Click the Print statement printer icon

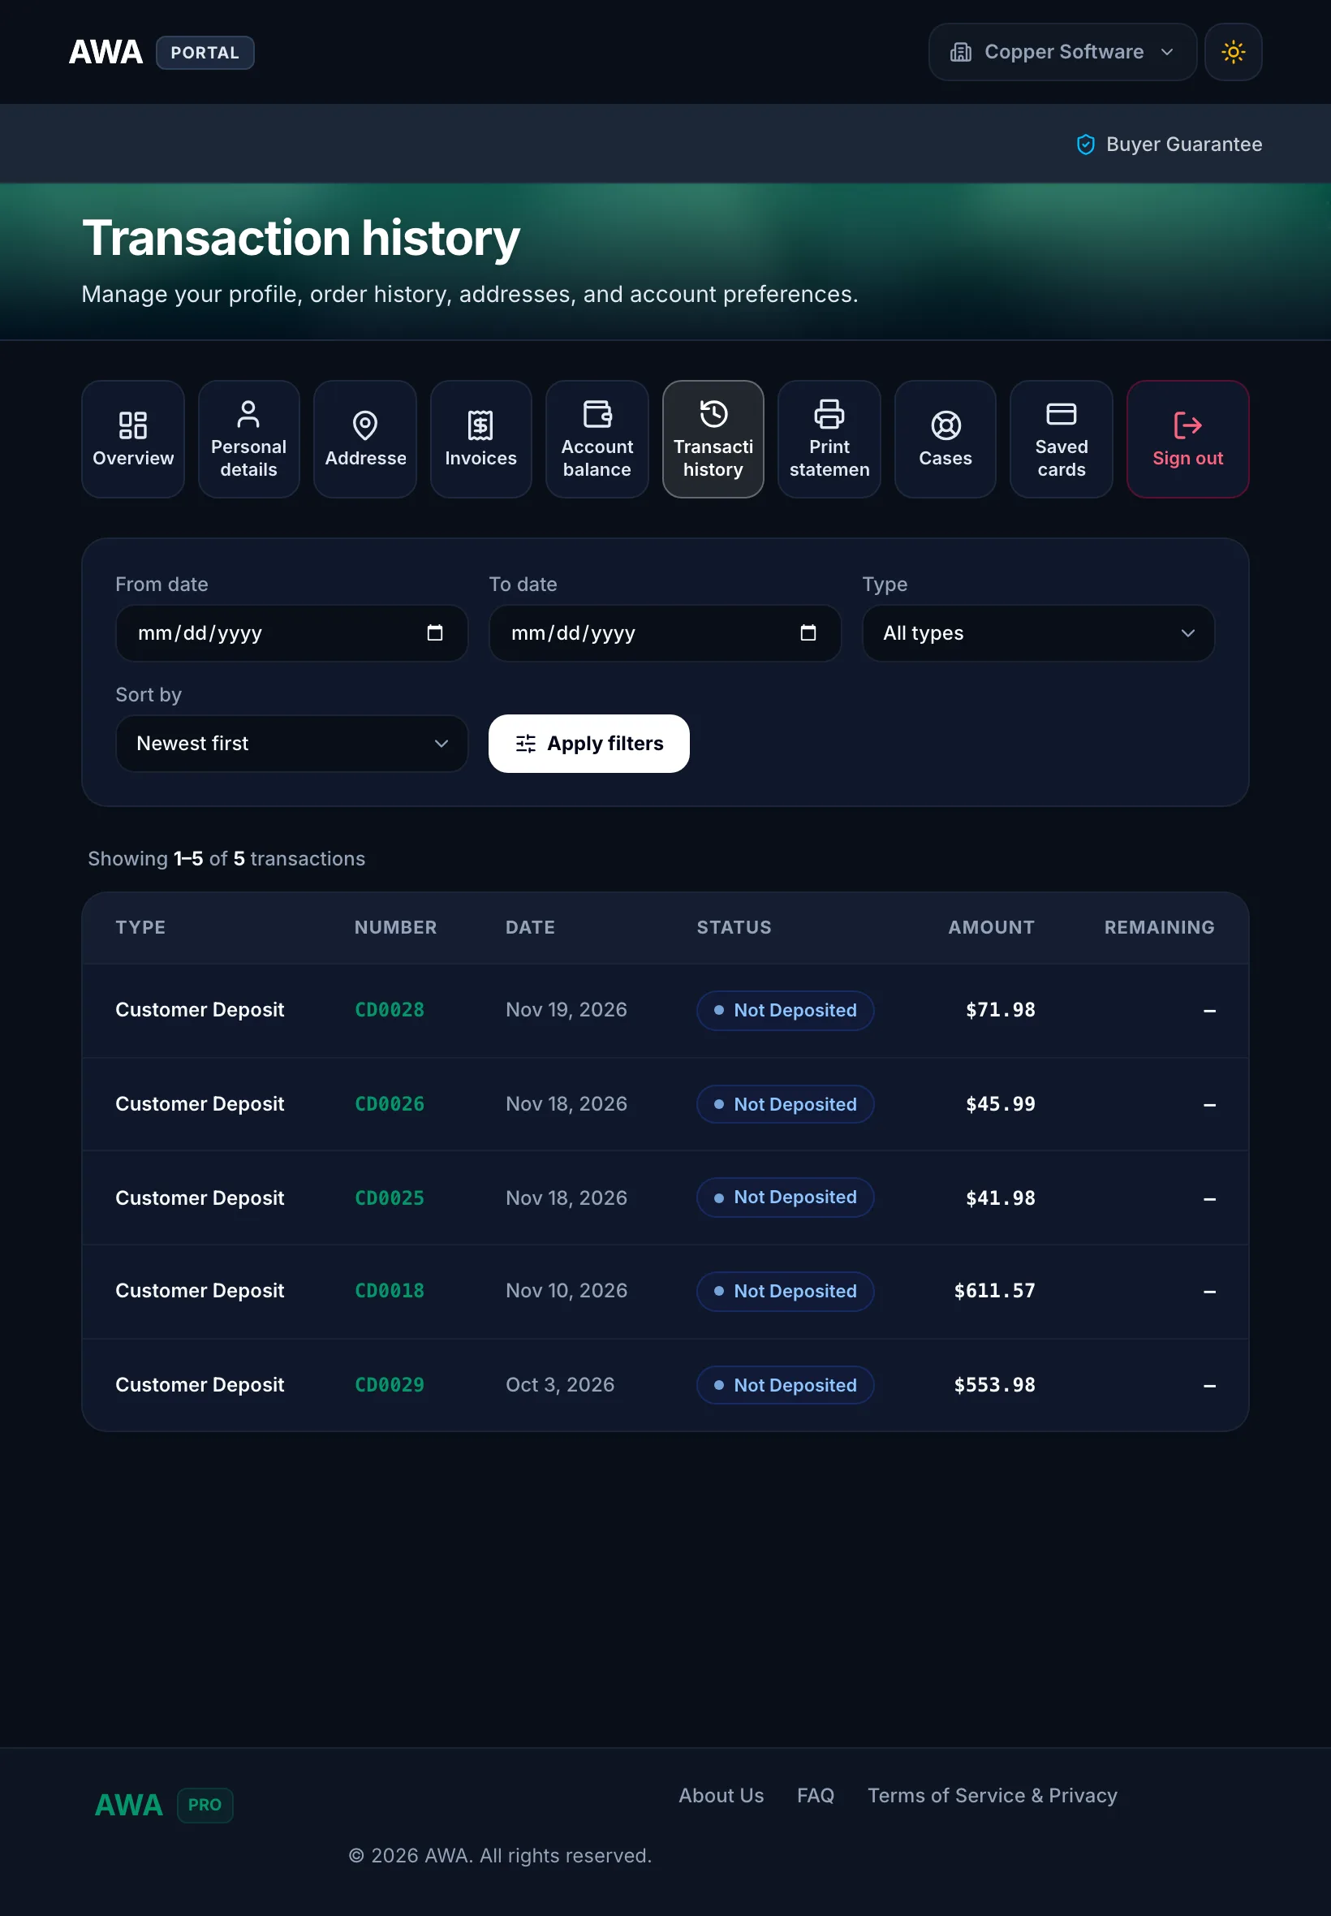coord(829,414)
